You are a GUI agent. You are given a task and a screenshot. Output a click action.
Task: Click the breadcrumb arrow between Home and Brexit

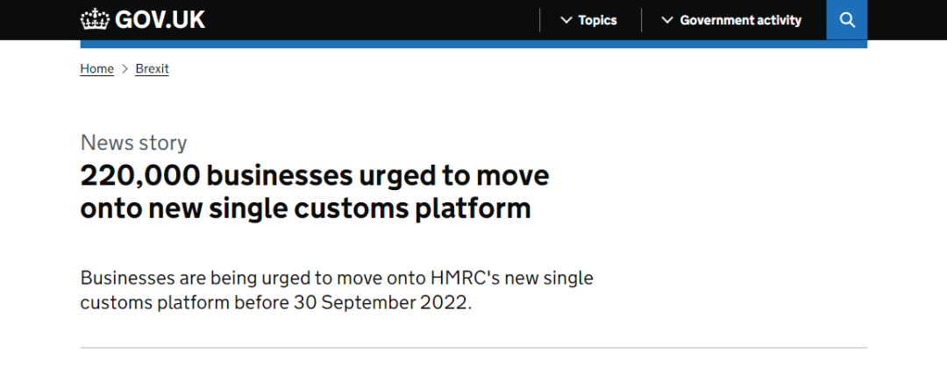pyautogui.click(x=125, y=69)
